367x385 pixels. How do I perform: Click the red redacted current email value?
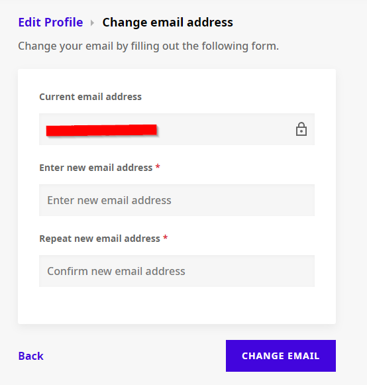point(101,130)
